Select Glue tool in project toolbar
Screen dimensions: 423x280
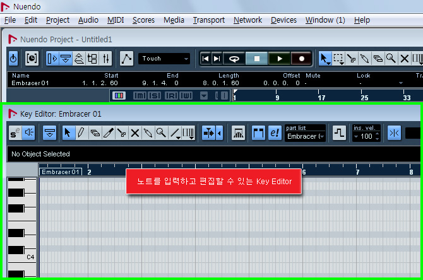(364, 59)
